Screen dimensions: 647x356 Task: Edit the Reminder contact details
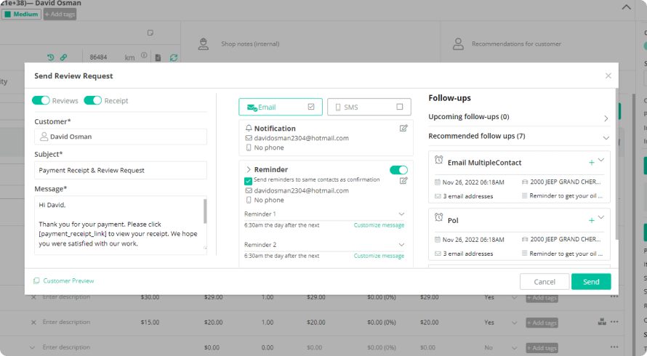pyautogui.click(x=403, y=181)
